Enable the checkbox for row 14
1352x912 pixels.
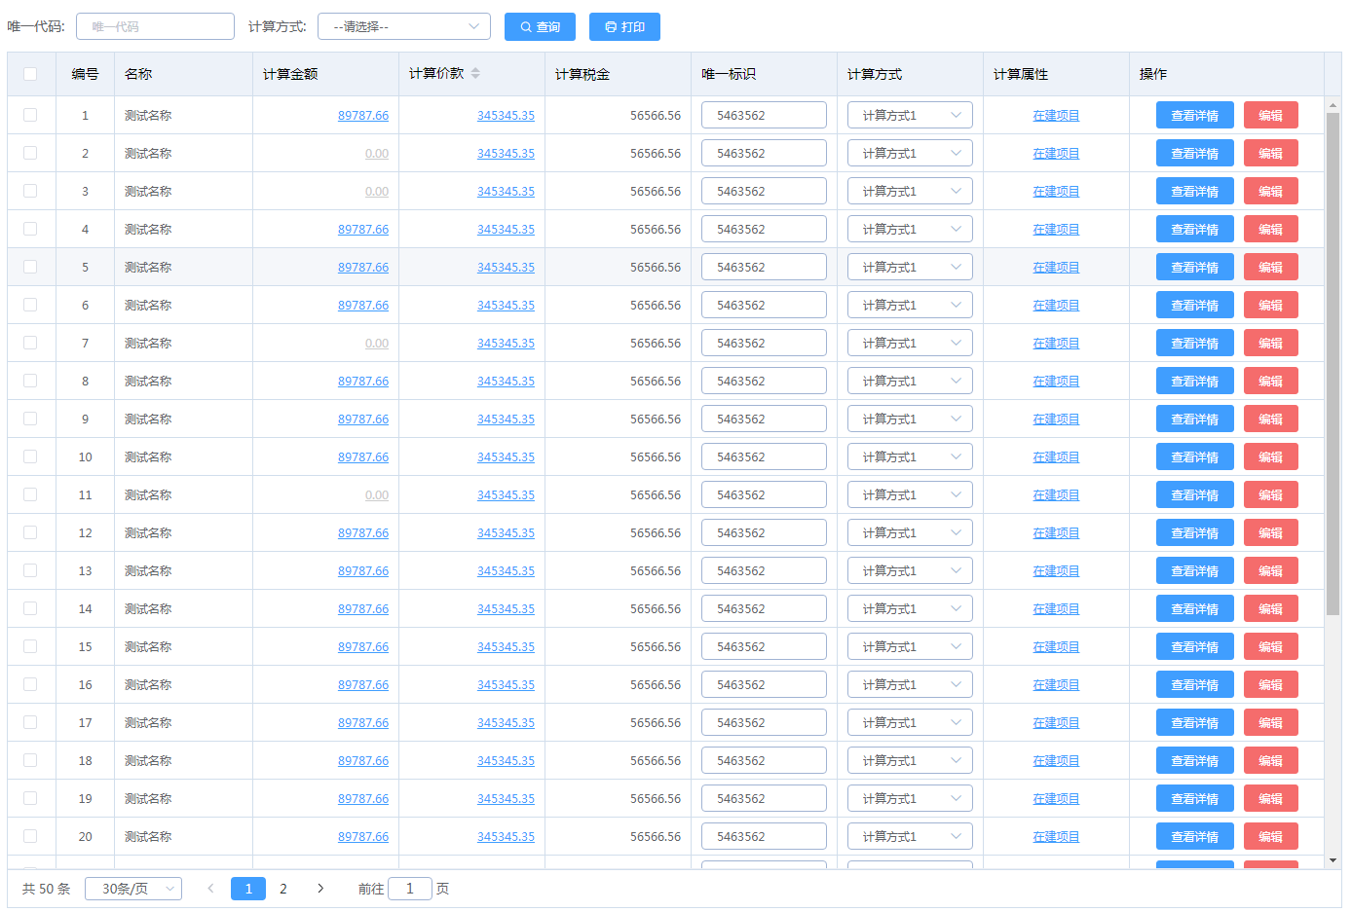30,608
